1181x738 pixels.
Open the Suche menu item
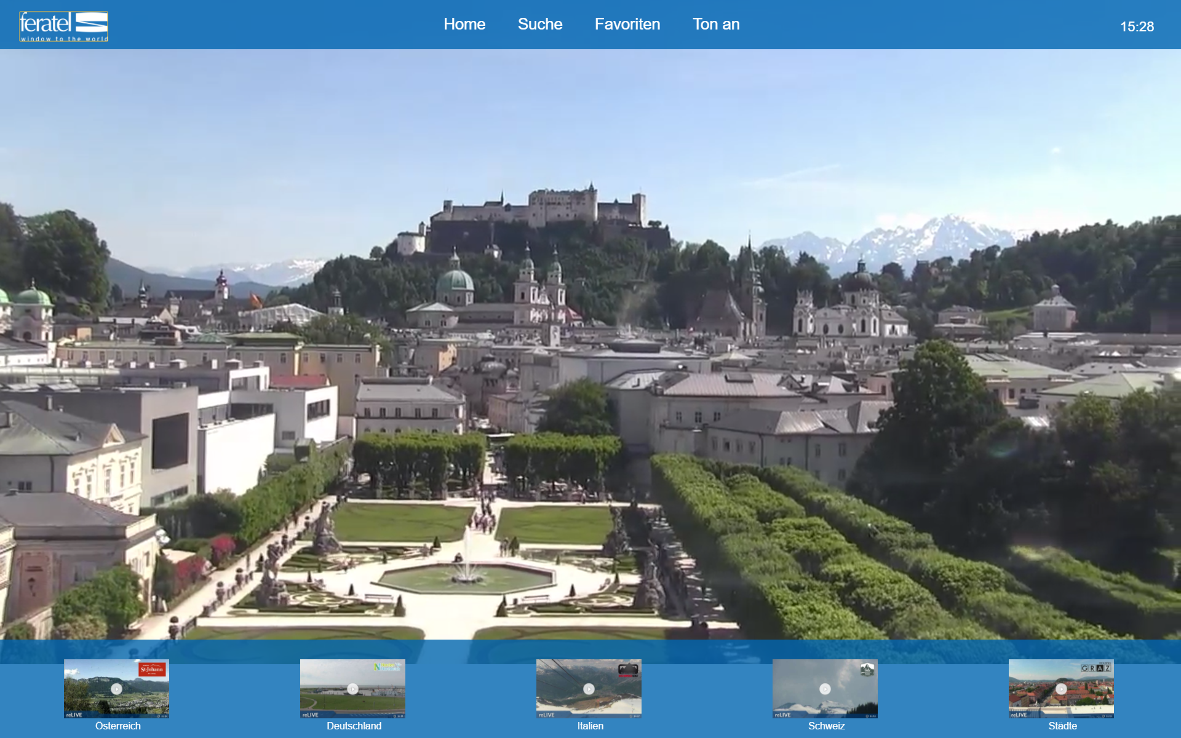coord(540,25)
